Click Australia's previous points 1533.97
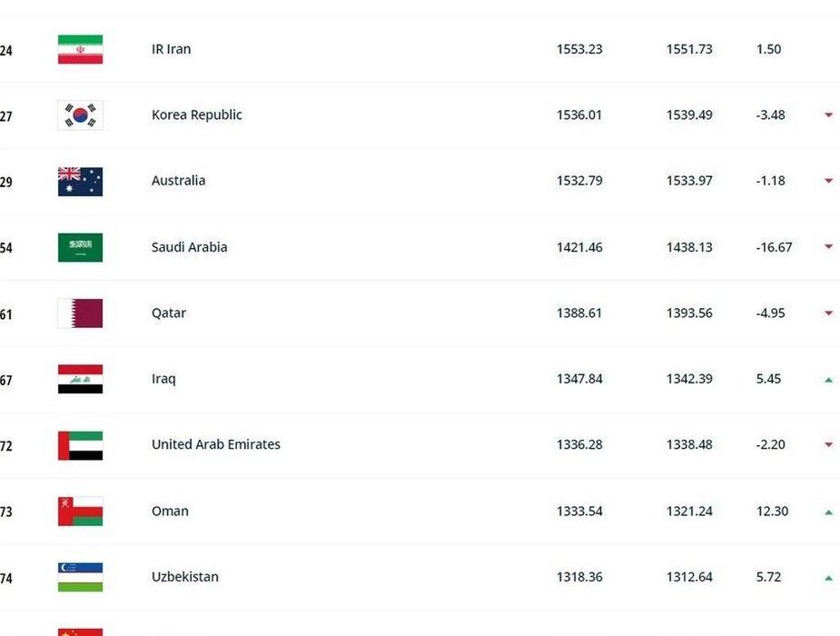Image resolution: width=840 pixels, height=636 pixels. coord(689,181)
